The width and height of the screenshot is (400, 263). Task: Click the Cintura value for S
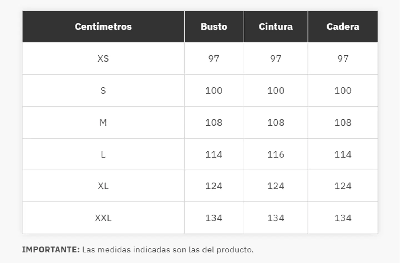coord(276,90)
